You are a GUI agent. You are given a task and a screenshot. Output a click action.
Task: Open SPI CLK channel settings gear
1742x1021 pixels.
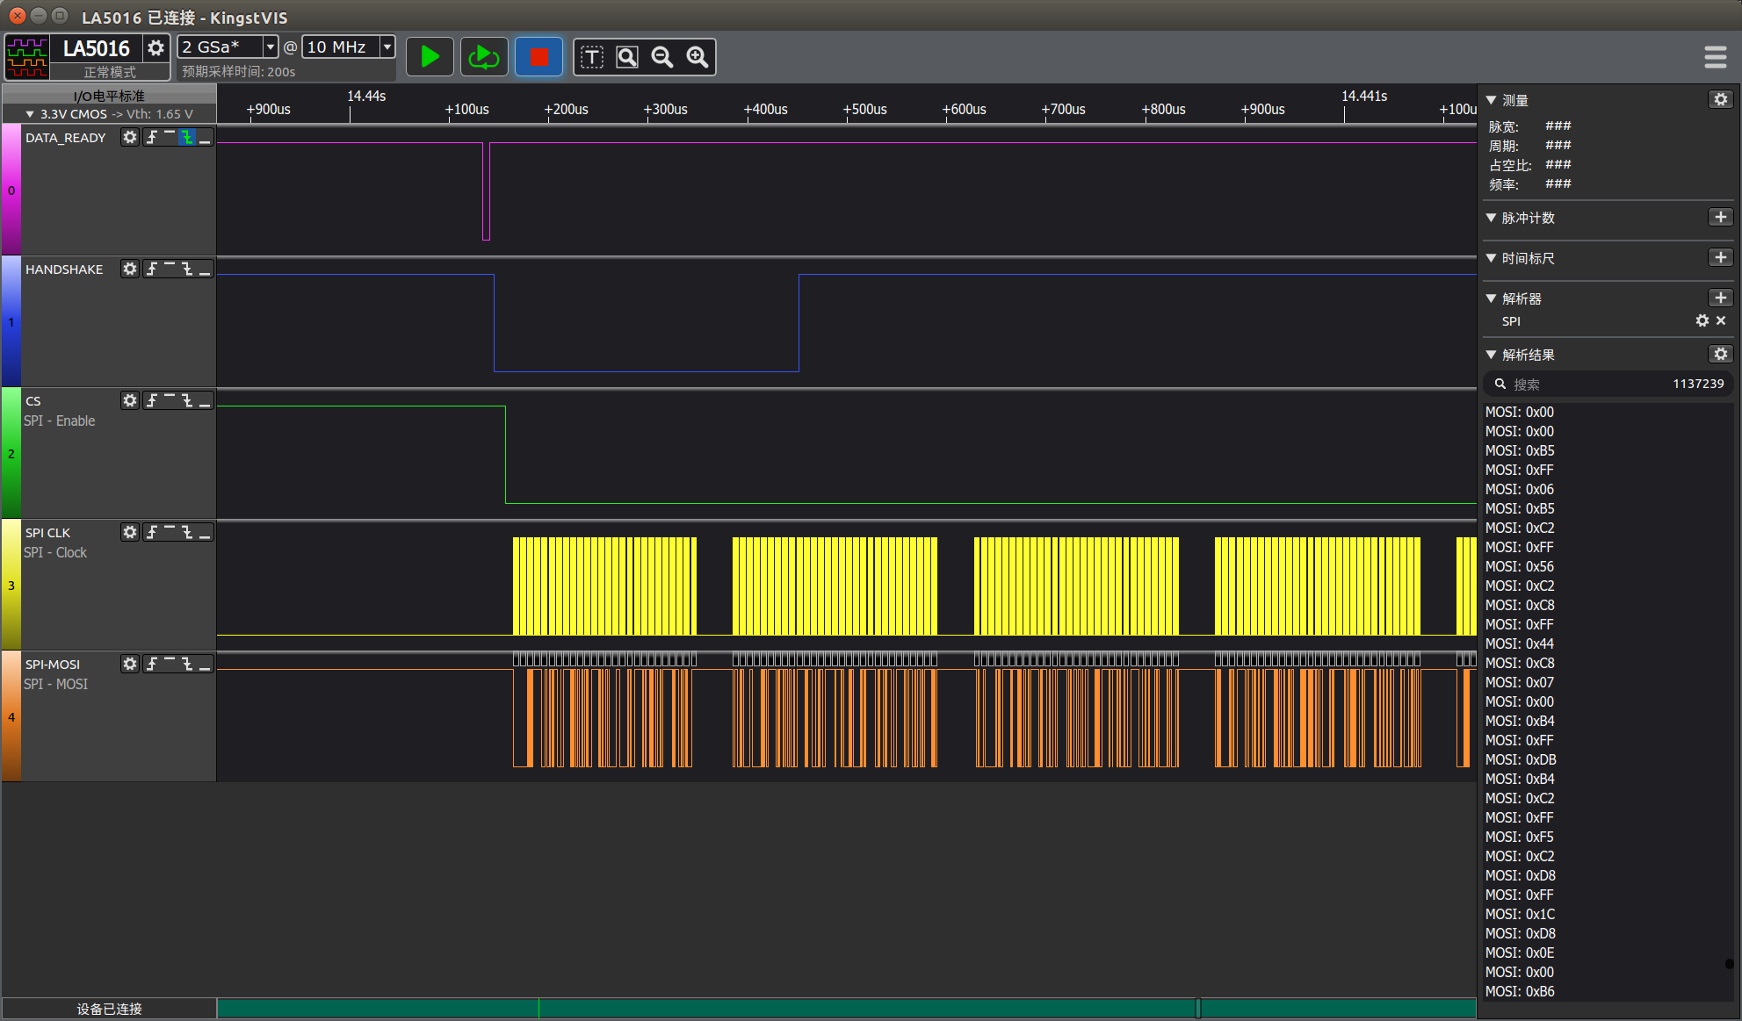130,532
